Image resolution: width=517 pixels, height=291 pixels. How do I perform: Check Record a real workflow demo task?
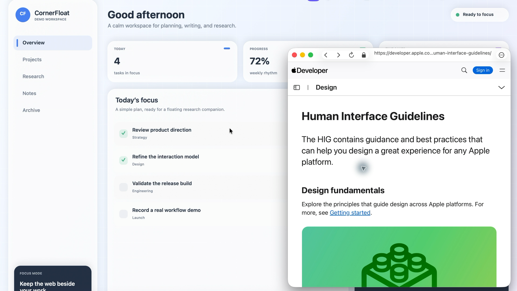point(123,214)
